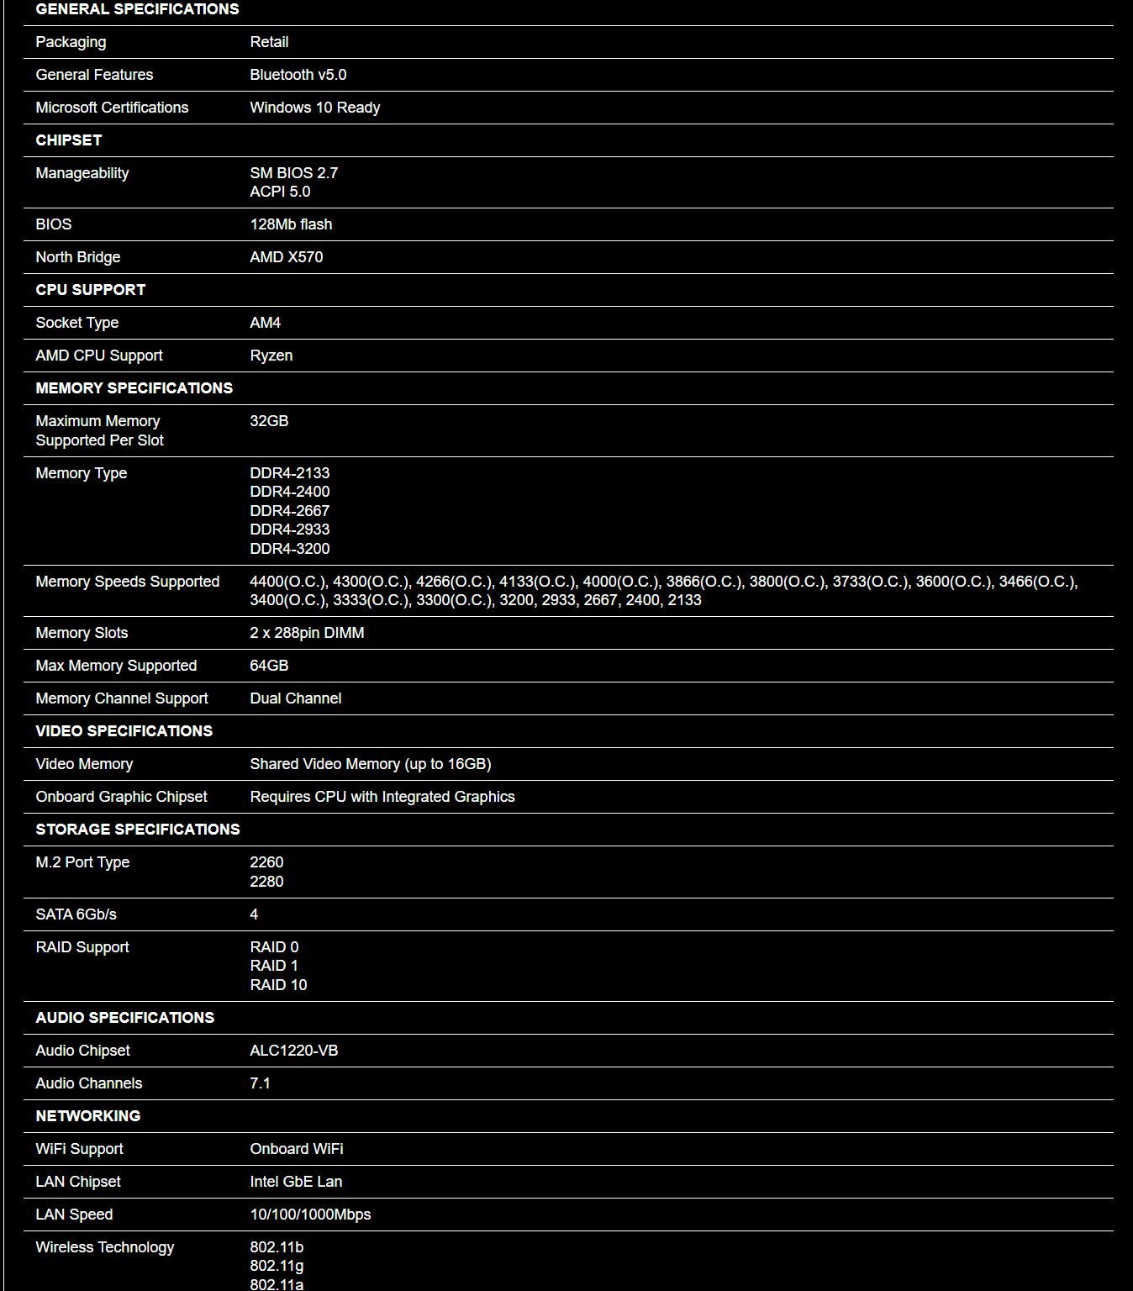This screenshot has height=1291, width=1133.
Task: Select 'Maximum Memory Supported Per Slot' label
Action: pos(99,430)
